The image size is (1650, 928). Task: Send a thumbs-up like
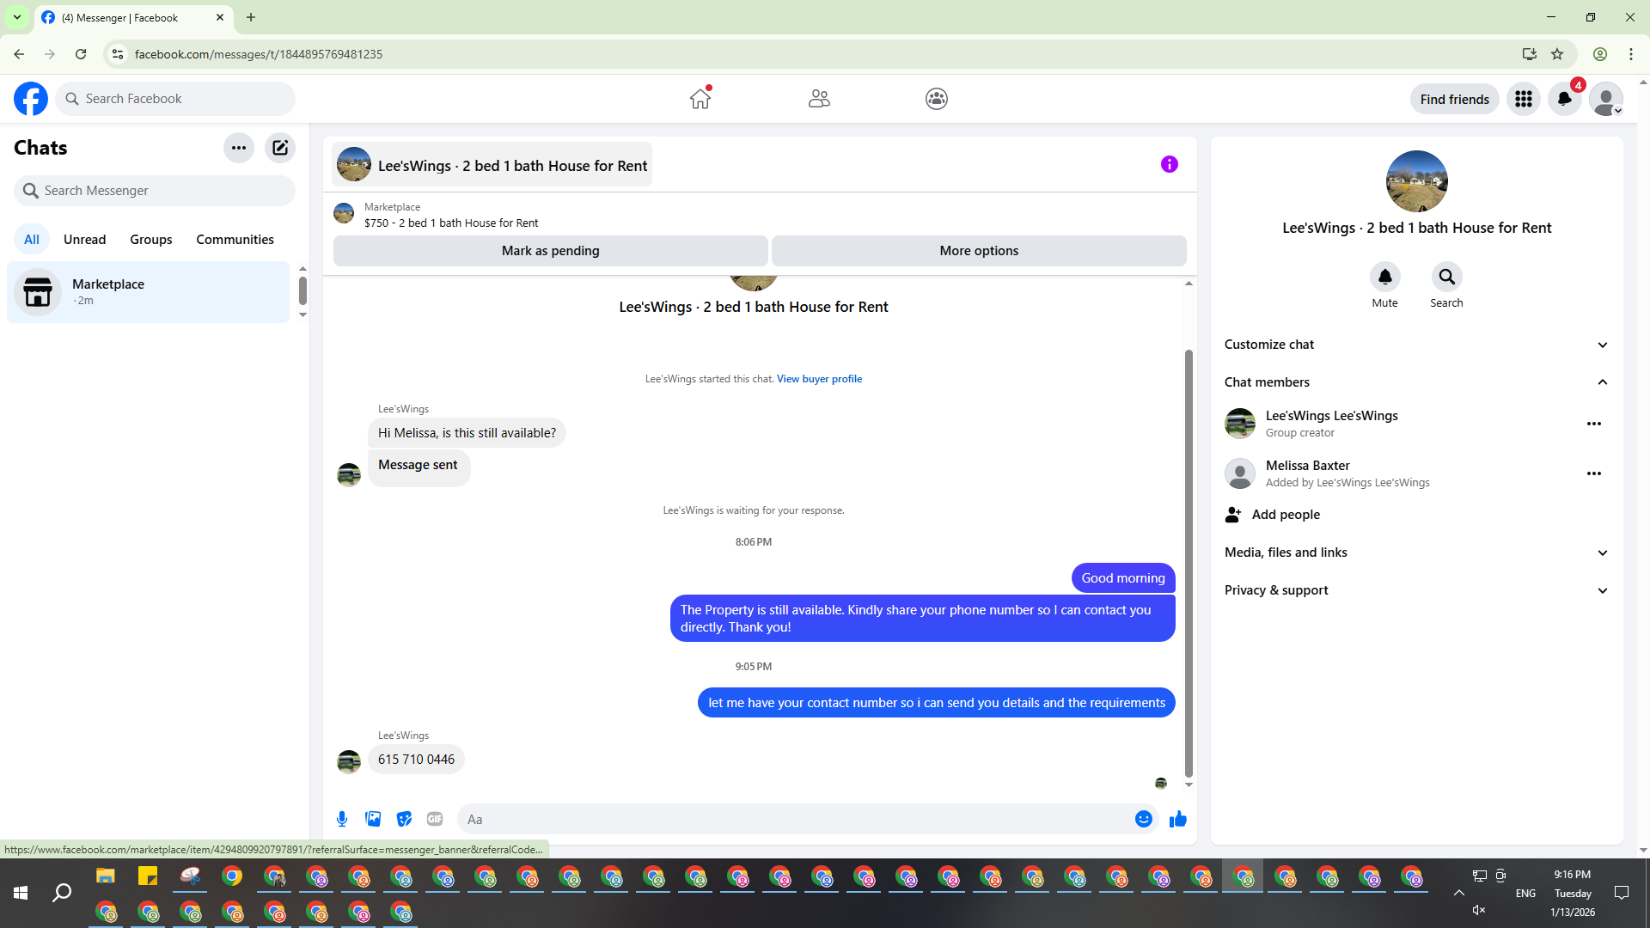[1177, 819]
